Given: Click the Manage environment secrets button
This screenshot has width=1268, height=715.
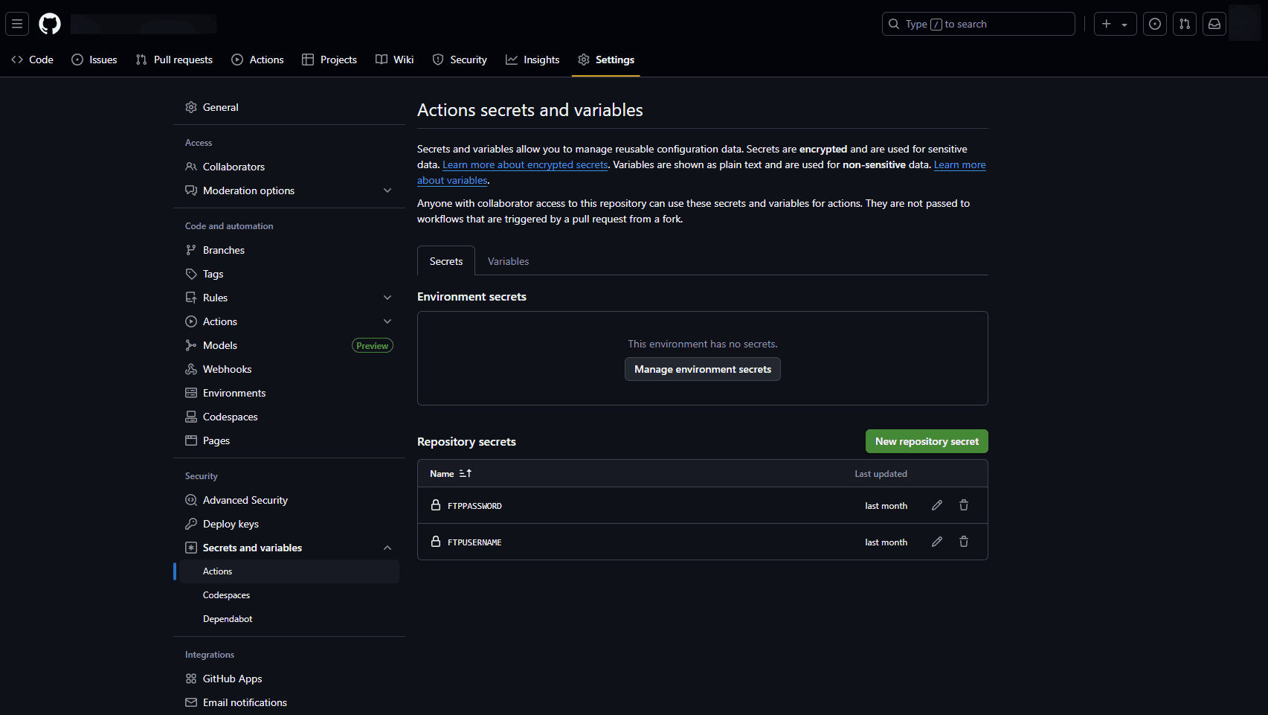Looking at the screenshot, I should [702, 369].
